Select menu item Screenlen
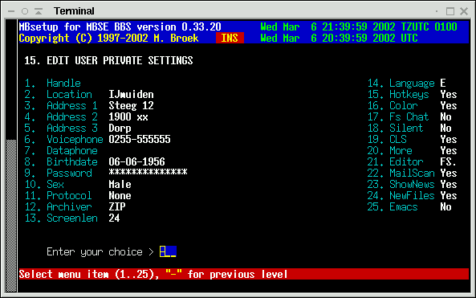 tap(61, 218)
